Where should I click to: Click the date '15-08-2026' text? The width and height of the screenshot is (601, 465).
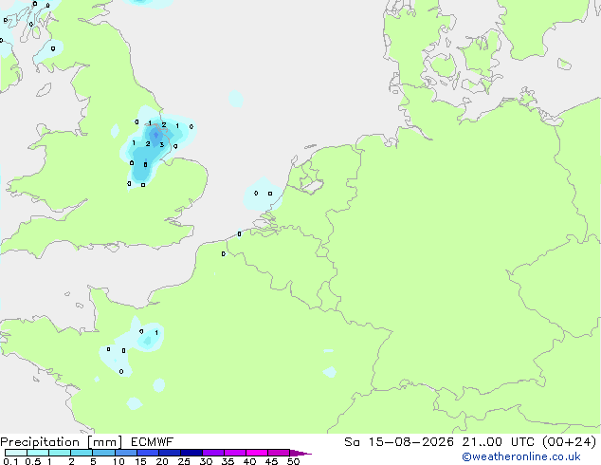[x=410, y=442]
